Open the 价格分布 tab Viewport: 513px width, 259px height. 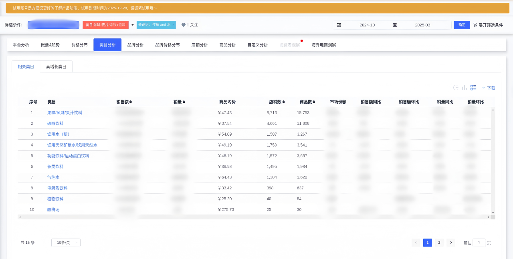click(x=79, y=45)
